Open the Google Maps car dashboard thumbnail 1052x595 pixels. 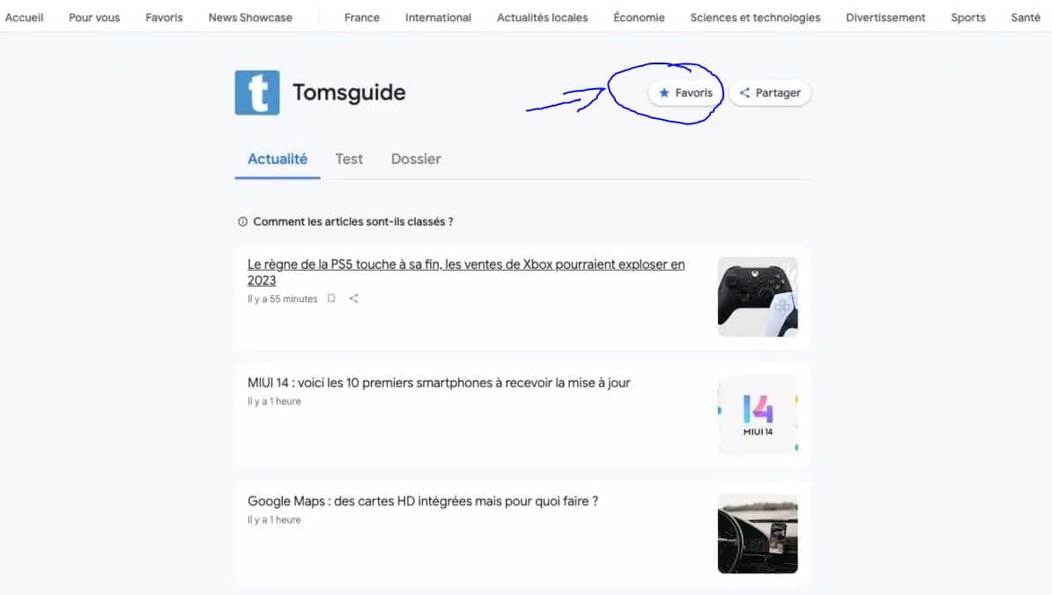pos(758,534)
